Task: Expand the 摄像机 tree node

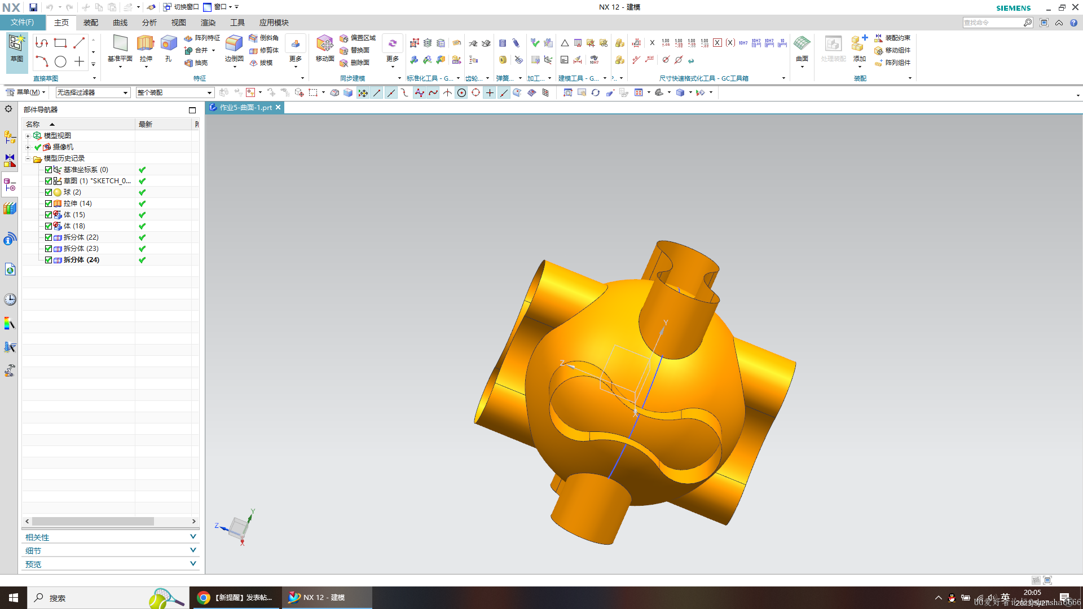Action: pyautogui.click(x=28, y=147)
